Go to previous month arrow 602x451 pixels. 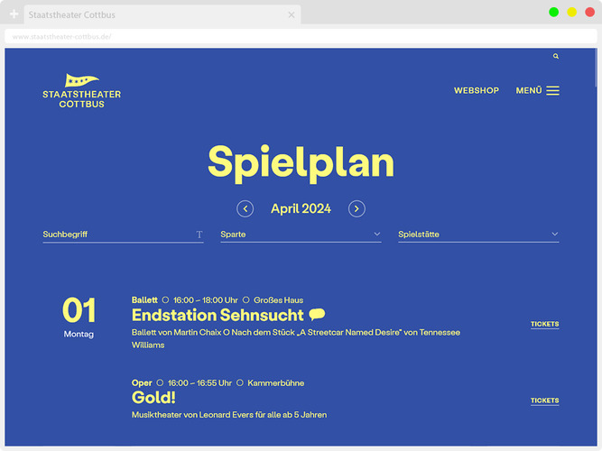click(245, 209)
